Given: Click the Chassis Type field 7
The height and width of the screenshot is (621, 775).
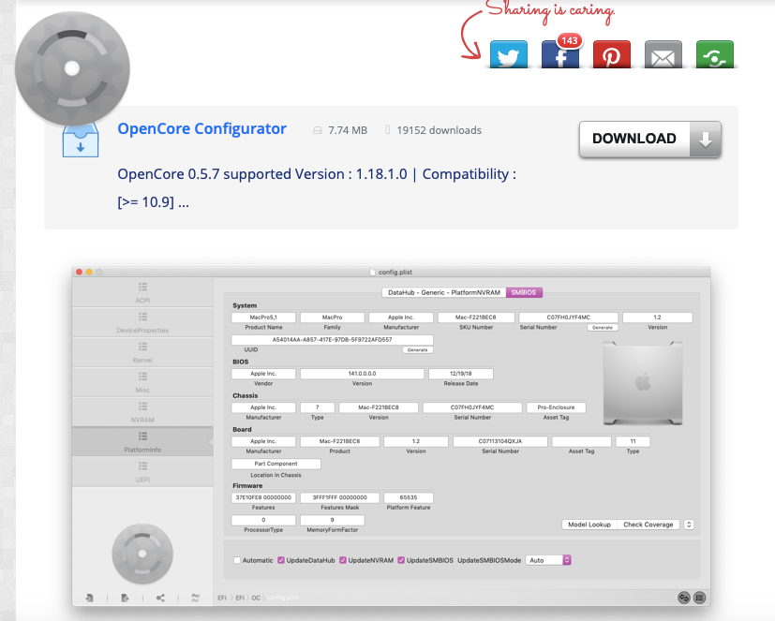Looking at the screenshot, I should [318, 407].
